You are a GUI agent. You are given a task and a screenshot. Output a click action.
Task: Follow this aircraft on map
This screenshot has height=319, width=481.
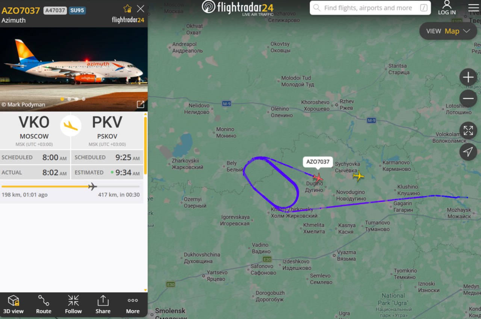click(73, 304)
